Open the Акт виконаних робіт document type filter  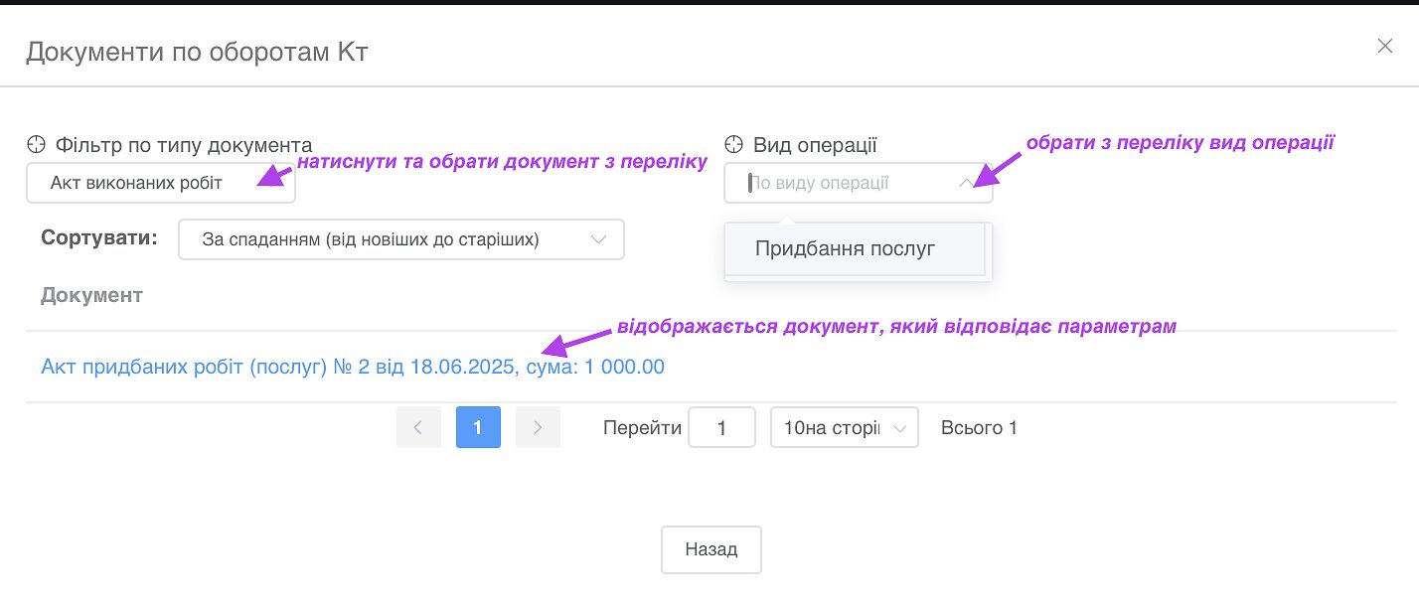(x=160, y=183)
